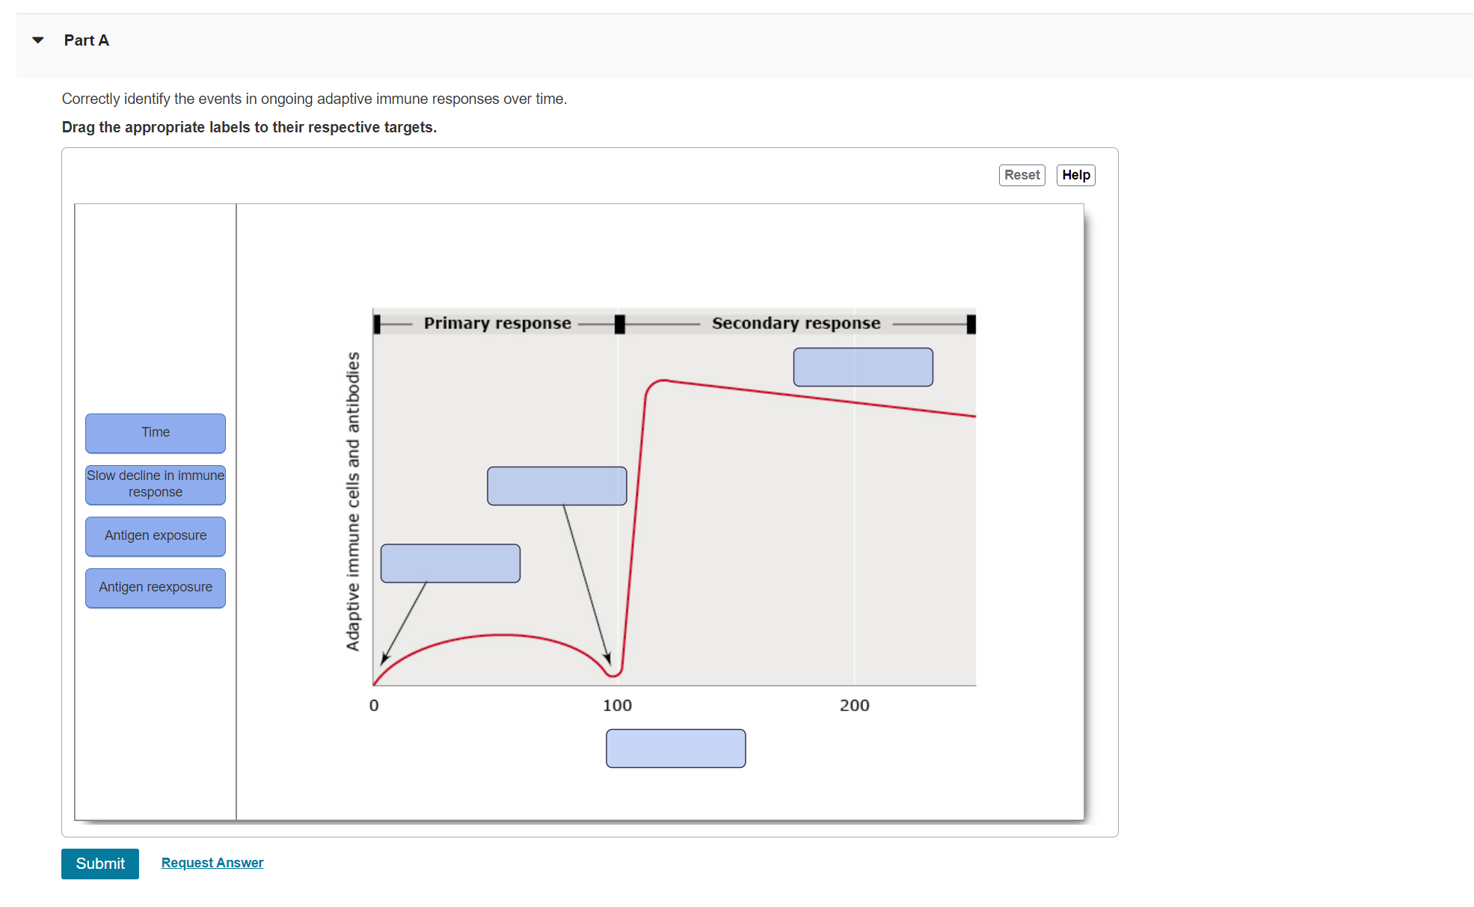The width and height of the screenshot is (1474, 907).
Task: Click the Secondary response header label
Action: coord(796,323)
